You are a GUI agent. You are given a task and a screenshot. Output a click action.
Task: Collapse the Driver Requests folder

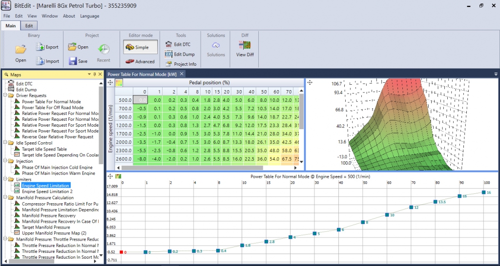[5, 95]
